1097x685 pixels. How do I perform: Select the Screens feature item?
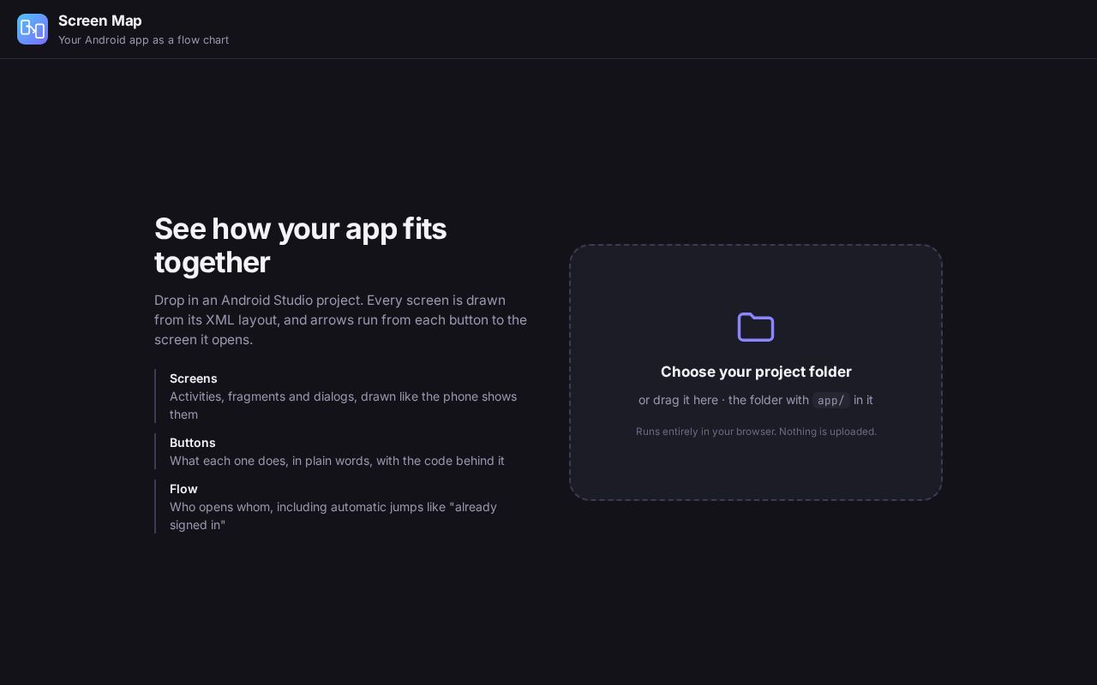pyautogui.click(x=343, y=396)
